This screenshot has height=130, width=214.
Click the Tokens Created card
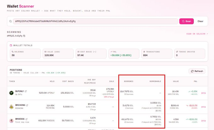(190, 54)
